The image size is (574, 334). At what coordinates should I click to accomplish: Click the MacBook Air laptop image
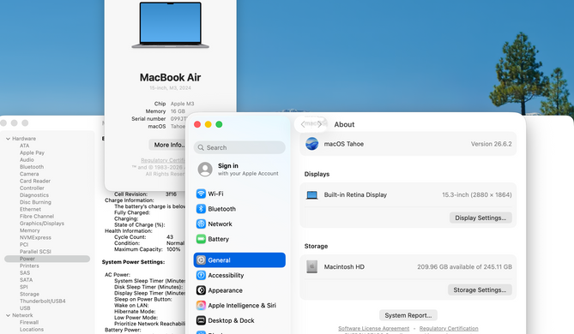pyautogui.click(x=171, y=25)
